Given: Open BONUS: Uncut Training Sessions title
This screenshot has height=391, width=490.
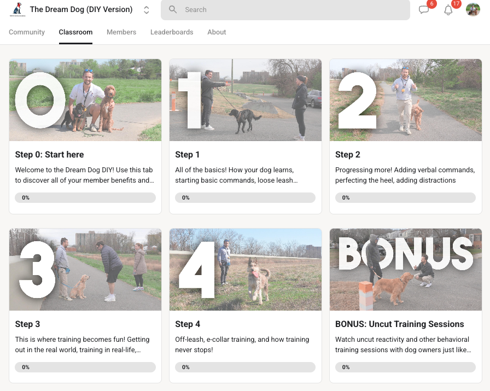Looking at the screenshot, I should click(x=399, y=324).
